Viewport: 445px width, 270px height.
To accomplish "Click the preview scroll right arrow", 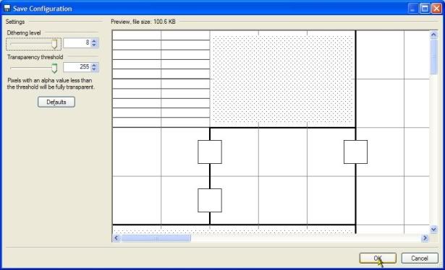I will click(x=425, y=238).
